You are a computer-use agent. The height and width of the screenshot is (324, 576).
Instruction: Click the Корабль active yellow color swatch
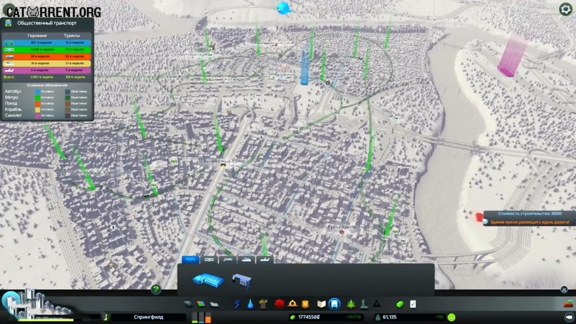37,109
